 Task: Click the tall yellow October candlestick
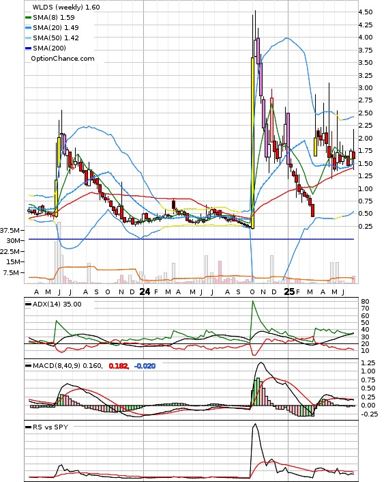pos(253,143)
